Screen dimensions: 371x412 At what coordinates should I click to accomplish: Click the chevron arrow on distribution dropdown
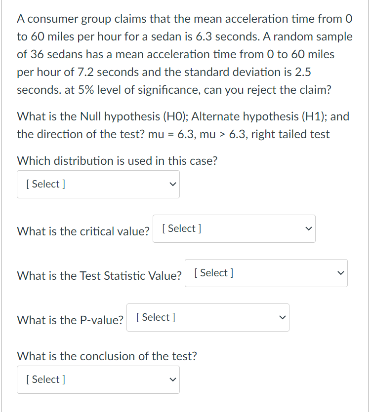(171, 185)
